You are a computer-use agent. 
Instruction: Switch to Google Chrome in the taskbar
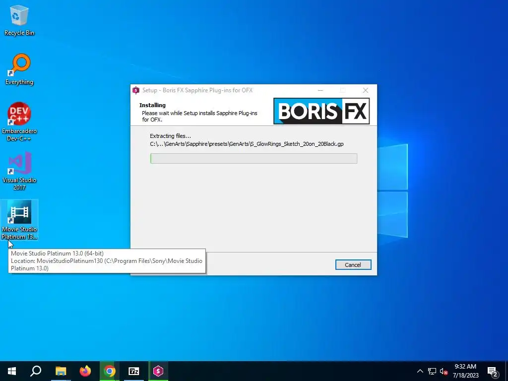click(110, 371)
